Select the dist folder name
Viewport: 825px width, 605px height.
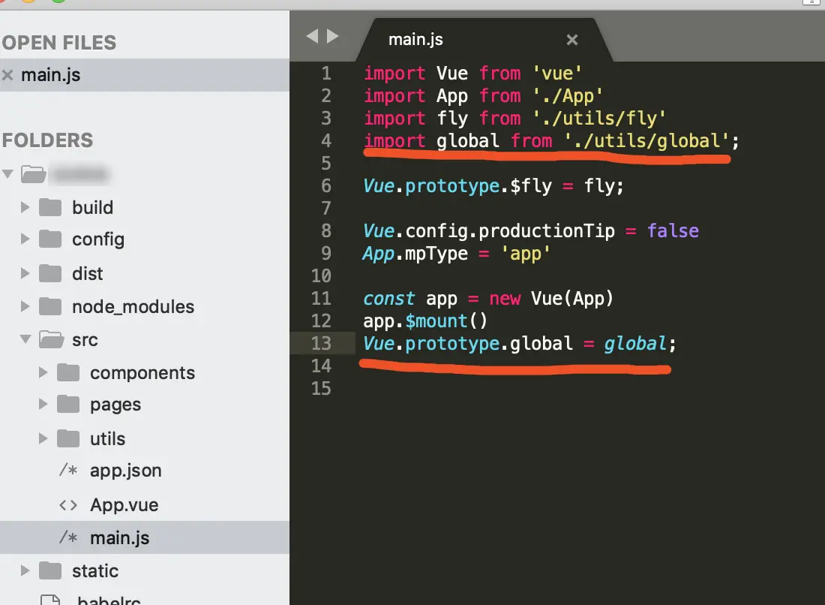[x=87, y=274]
